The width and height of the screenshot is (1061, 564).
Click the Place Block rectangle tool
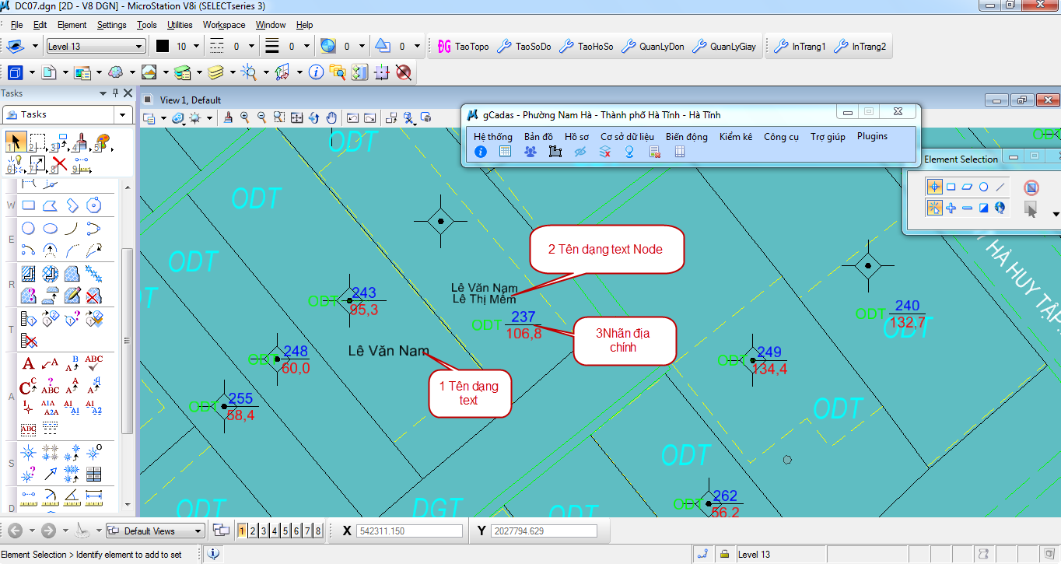28,206
